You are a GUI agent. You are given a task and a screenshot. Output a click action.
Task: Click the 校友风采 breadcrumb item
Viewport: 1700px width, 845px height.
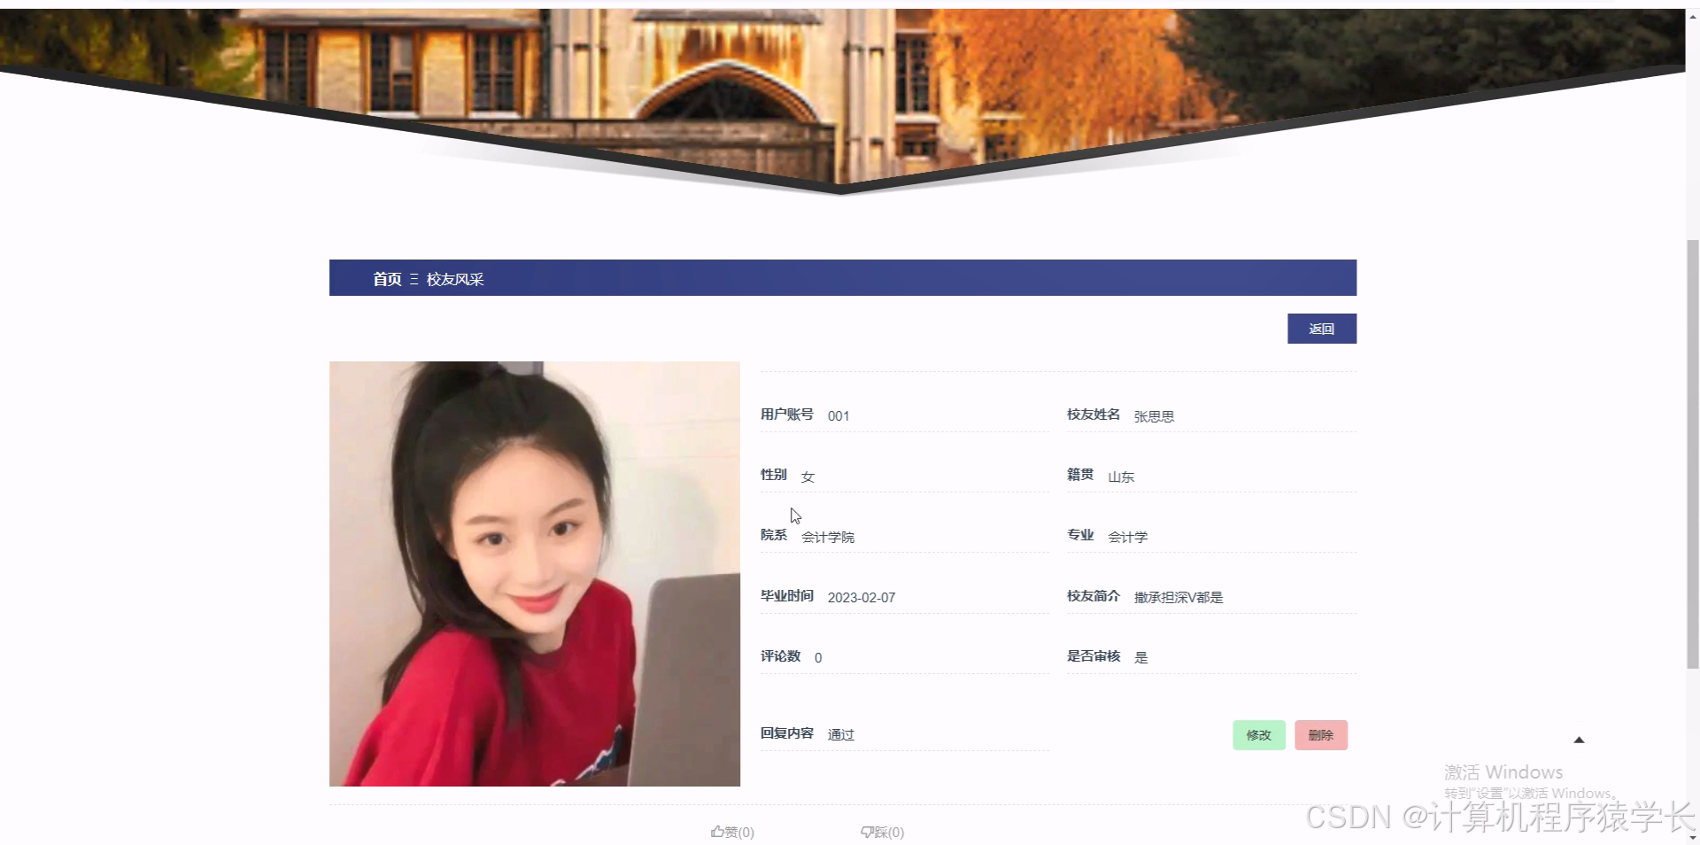coord(455,279)
